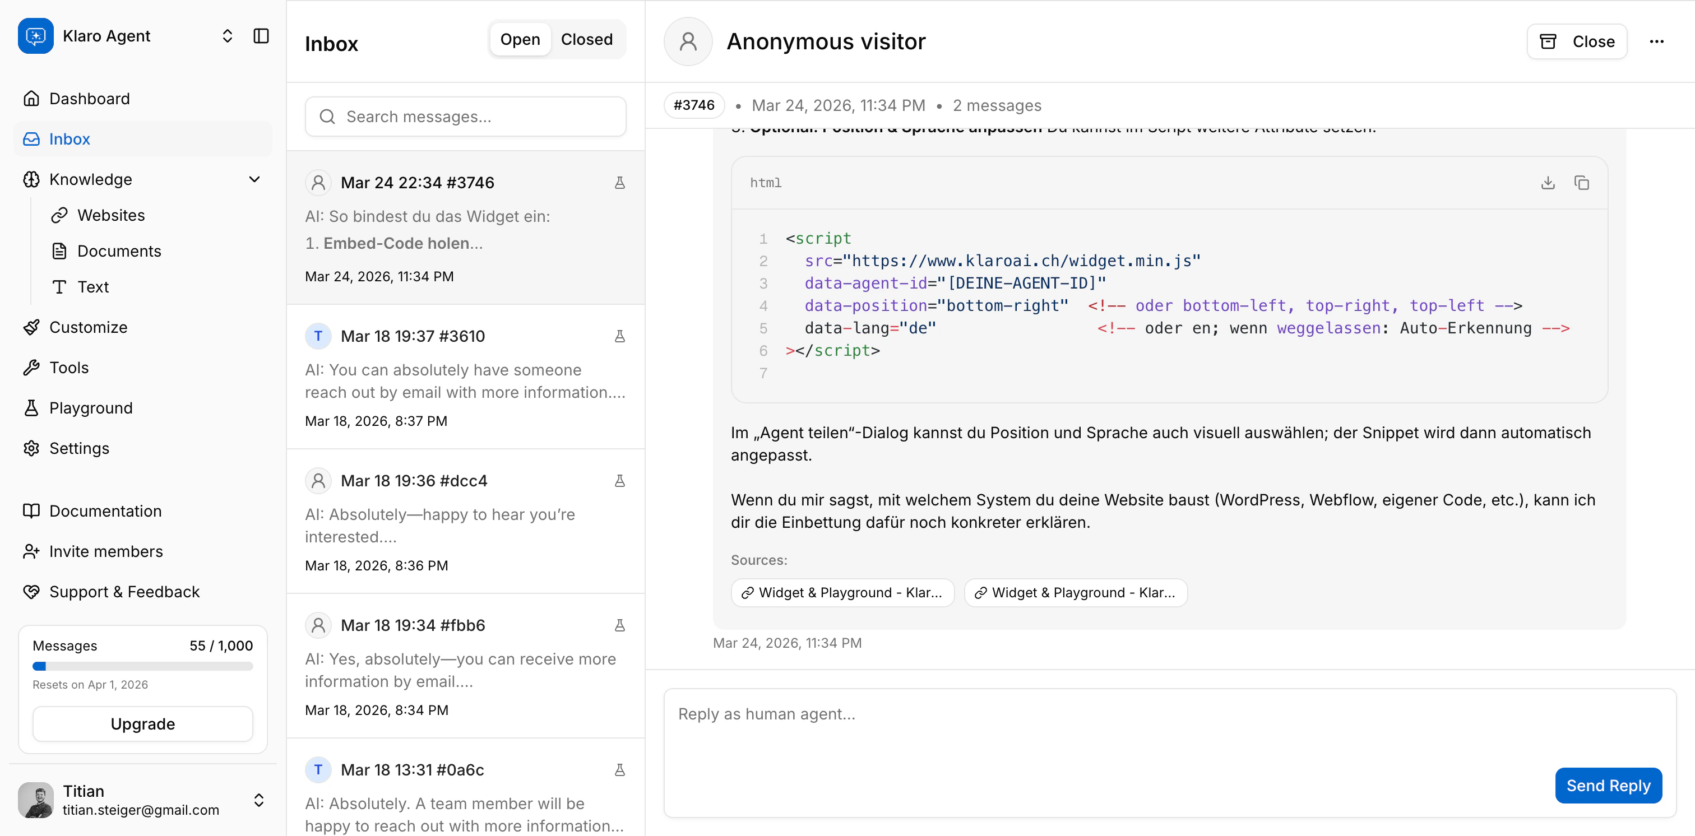The width and height of the screenshot is (1695, 836).
Task: Click the Messages usage progress bar
Action: [142, 666]
